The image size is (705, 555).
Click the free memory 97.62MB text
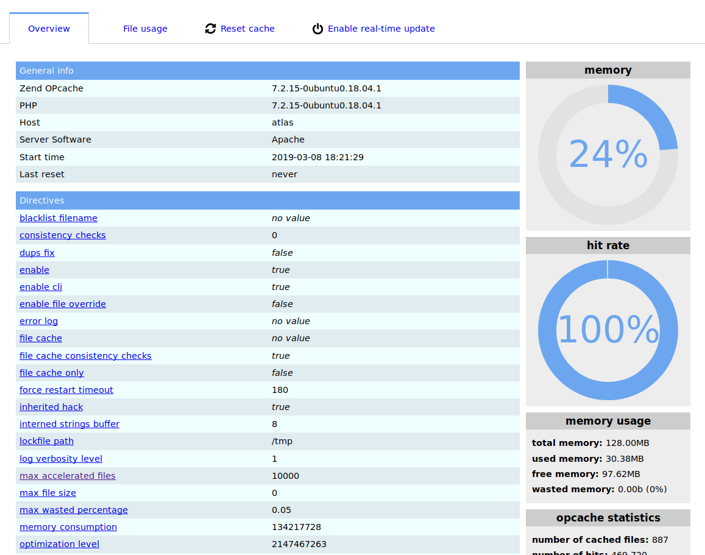point(586,474)
